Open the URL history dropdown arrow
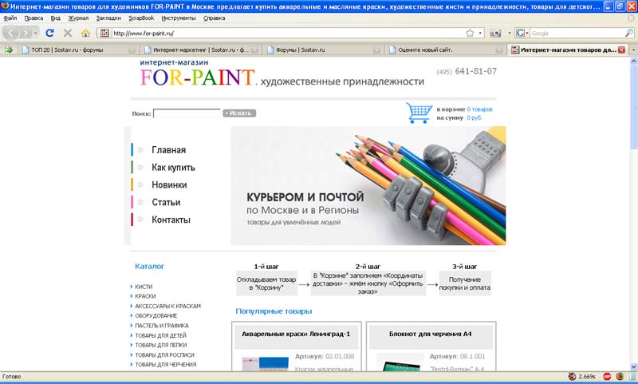638x384 pixels. [480, 33]
